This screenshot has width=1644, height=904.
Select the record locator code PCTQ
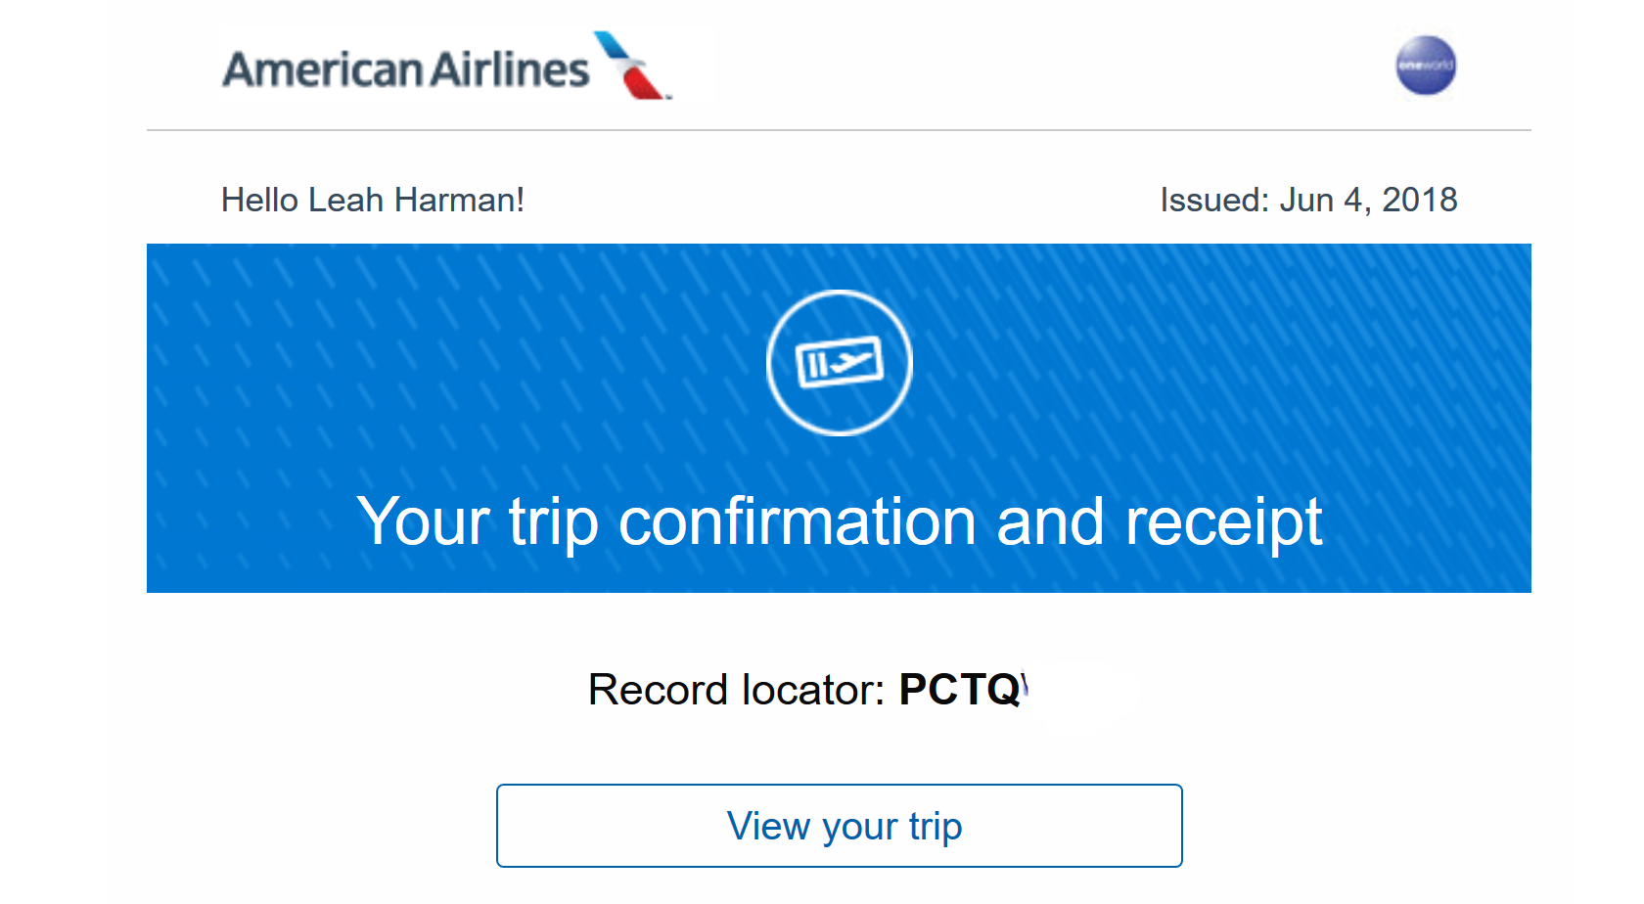[x=960, y=690]
